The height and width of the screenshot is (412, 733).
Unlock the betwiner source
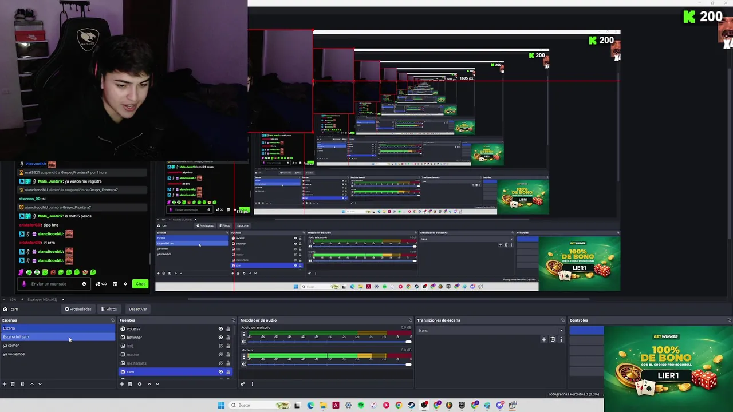228,337
